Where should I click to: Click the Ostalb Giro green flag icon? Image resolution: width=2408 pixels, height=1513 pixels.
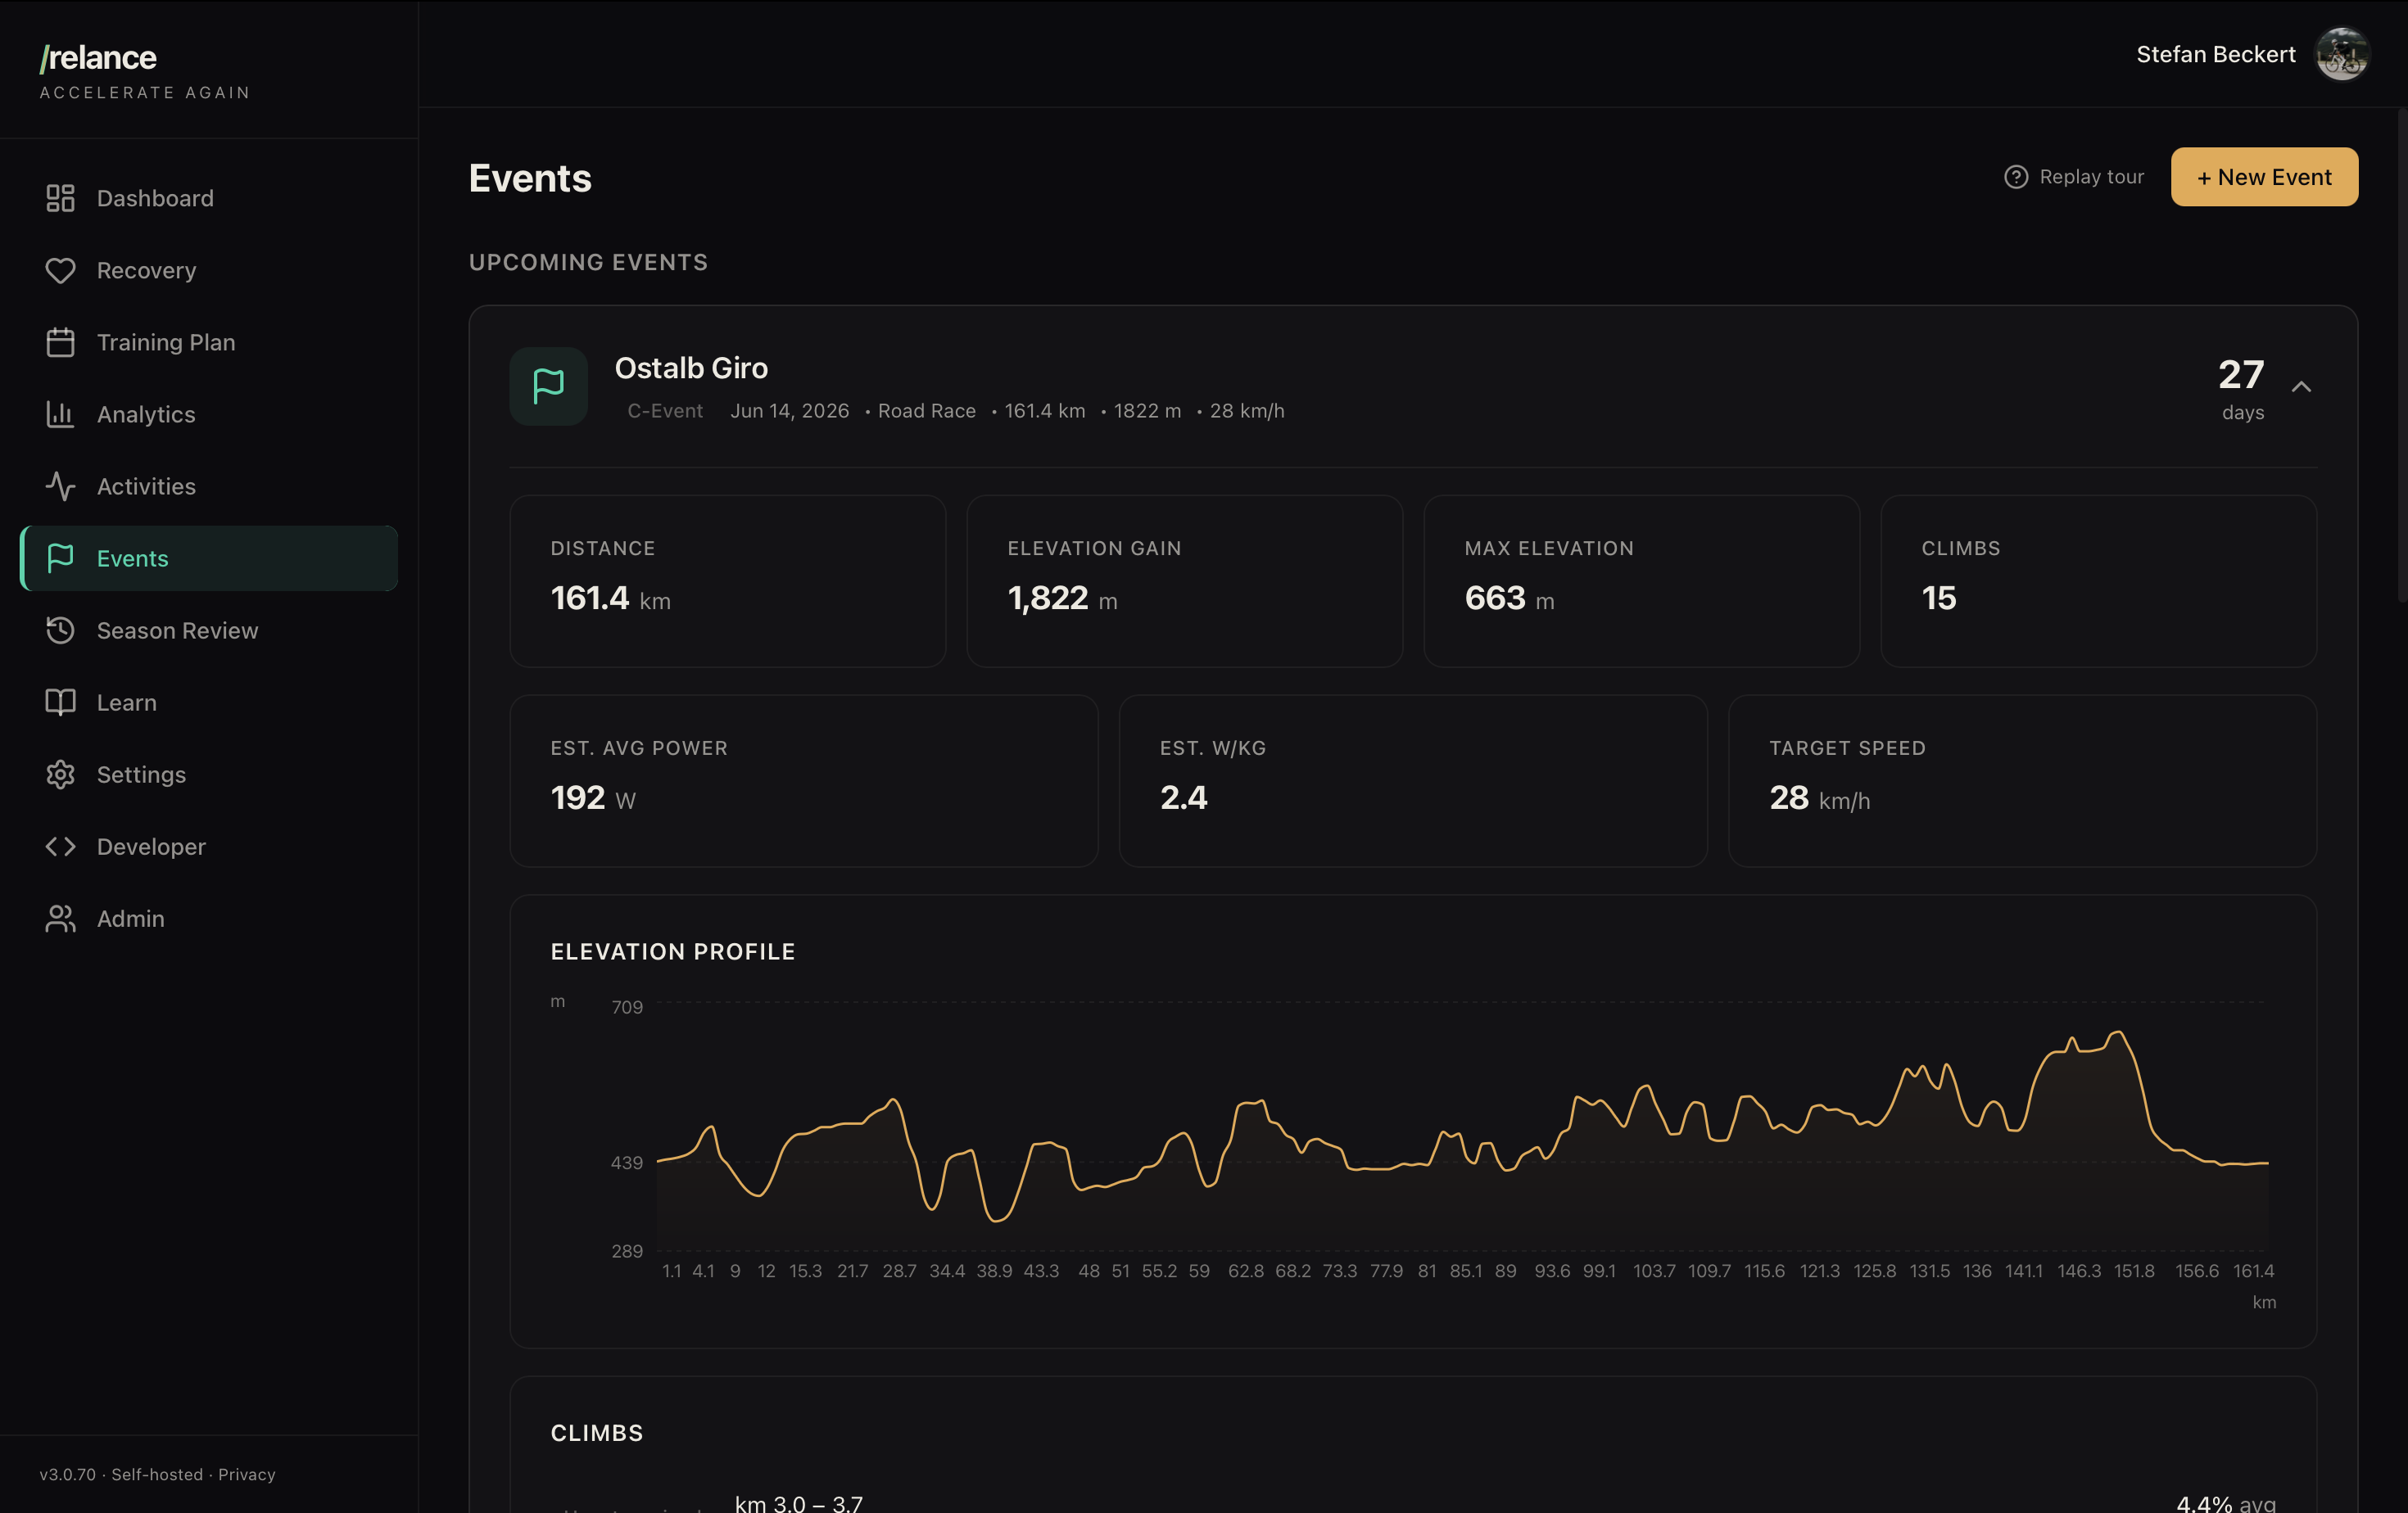[x=548, y=386]
